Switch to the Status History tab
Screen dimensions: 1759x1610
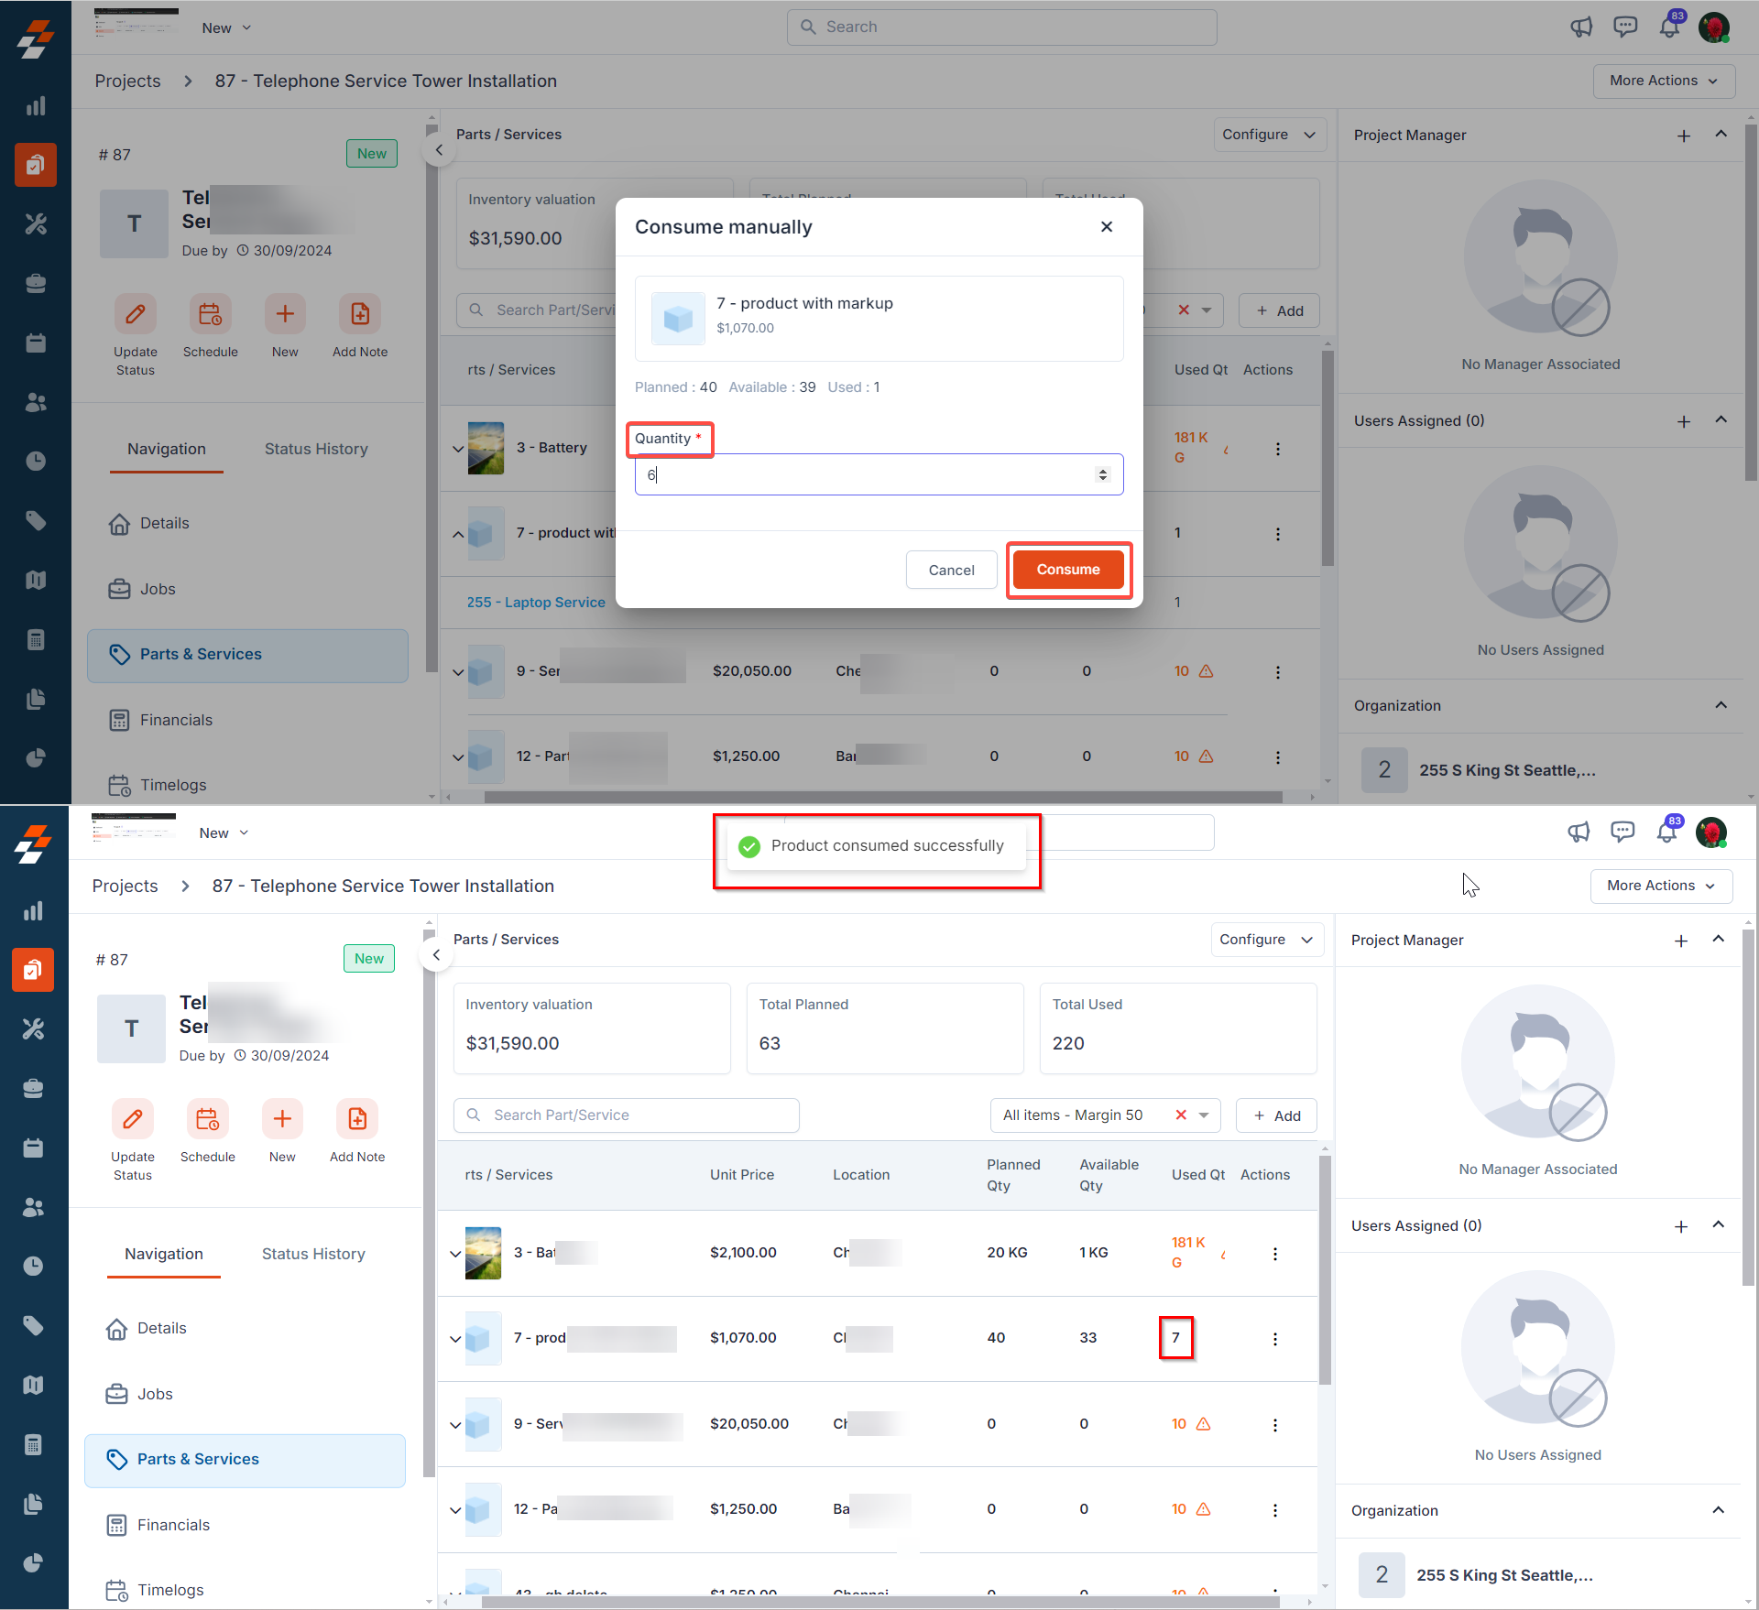(313, 1254)
